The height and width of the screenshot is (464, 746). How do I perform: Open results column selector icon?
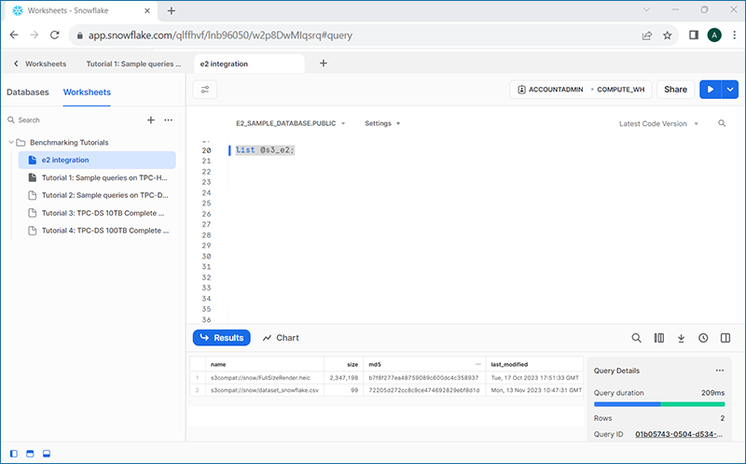click(659, 338)
